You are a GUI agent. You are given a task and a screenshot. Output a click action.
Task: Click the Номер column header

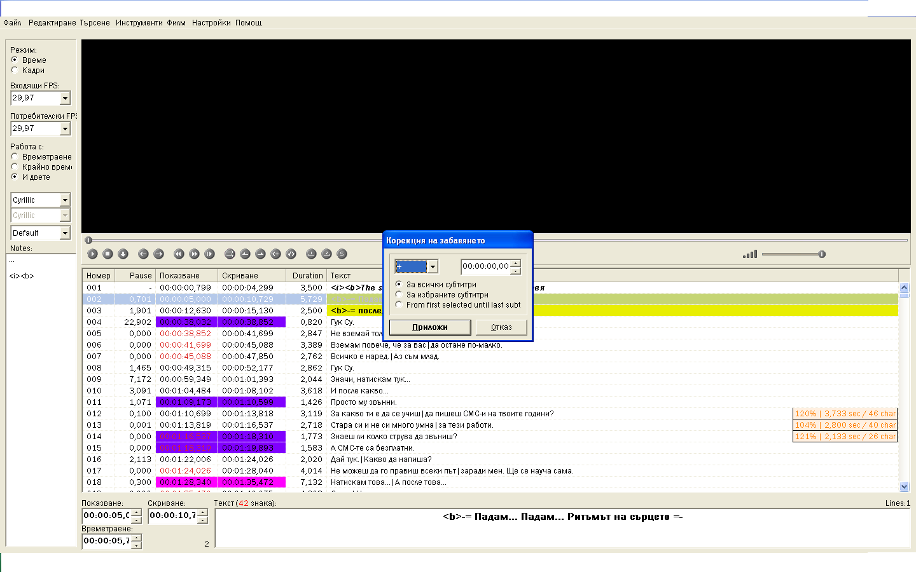point(99,276)
